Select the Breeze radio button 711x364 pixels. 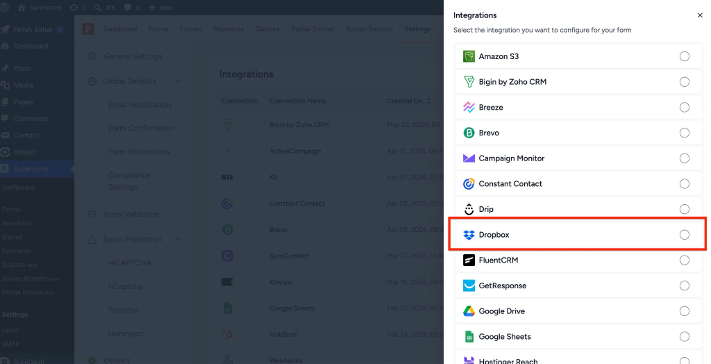[684, 107]
